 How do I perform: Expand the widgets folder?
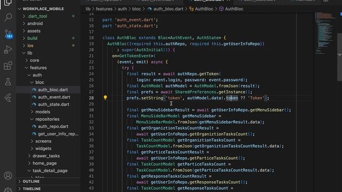click(x=32, y=149)
